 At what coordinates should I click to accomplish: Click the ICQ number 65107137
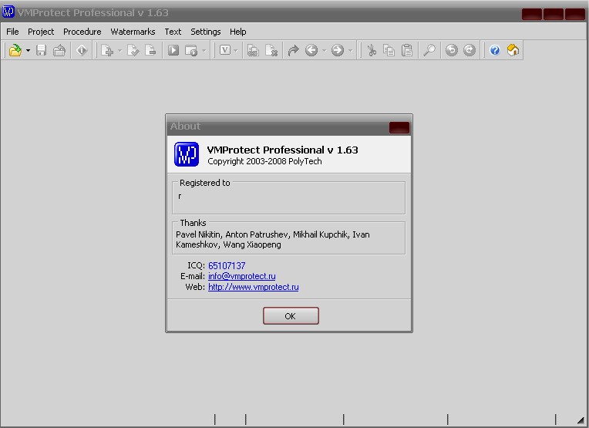pyautogui.click(x=227, y=265)
